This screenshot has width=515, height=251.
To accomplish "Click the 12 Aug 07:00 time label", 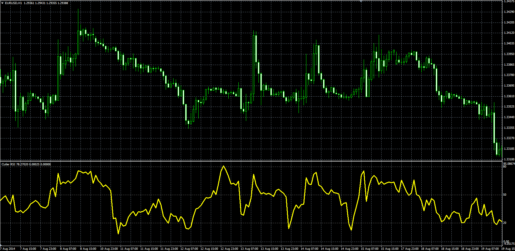I will pyautogui.click(x=189, y=249).
